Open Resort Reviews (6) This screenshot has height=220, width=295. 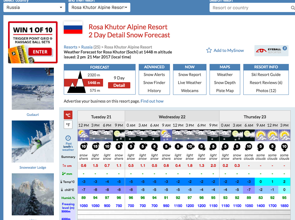pos(266,83)
